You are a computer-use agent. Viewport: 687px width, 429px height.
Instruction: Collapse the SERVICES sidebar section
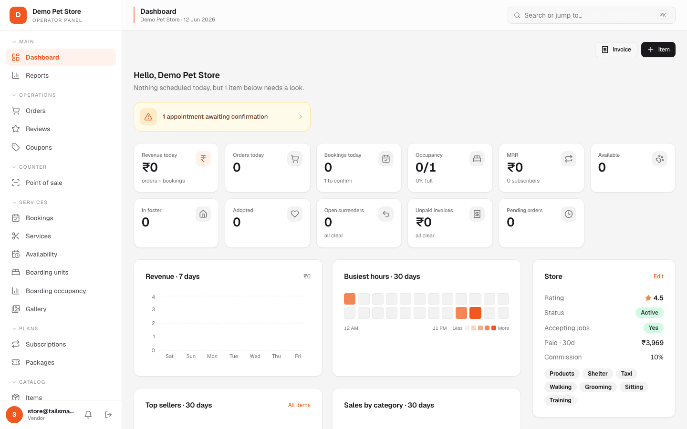(x=30, y=203)
